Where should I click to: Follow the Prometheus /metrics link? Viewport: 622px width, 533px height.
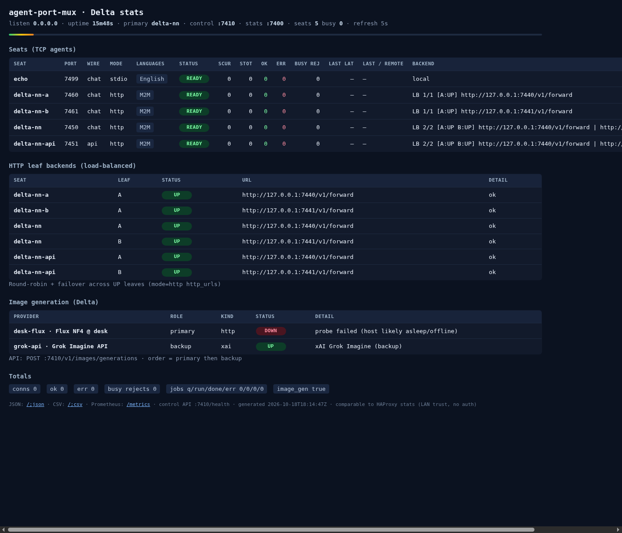pyautogui.click(x=138, y=405)
